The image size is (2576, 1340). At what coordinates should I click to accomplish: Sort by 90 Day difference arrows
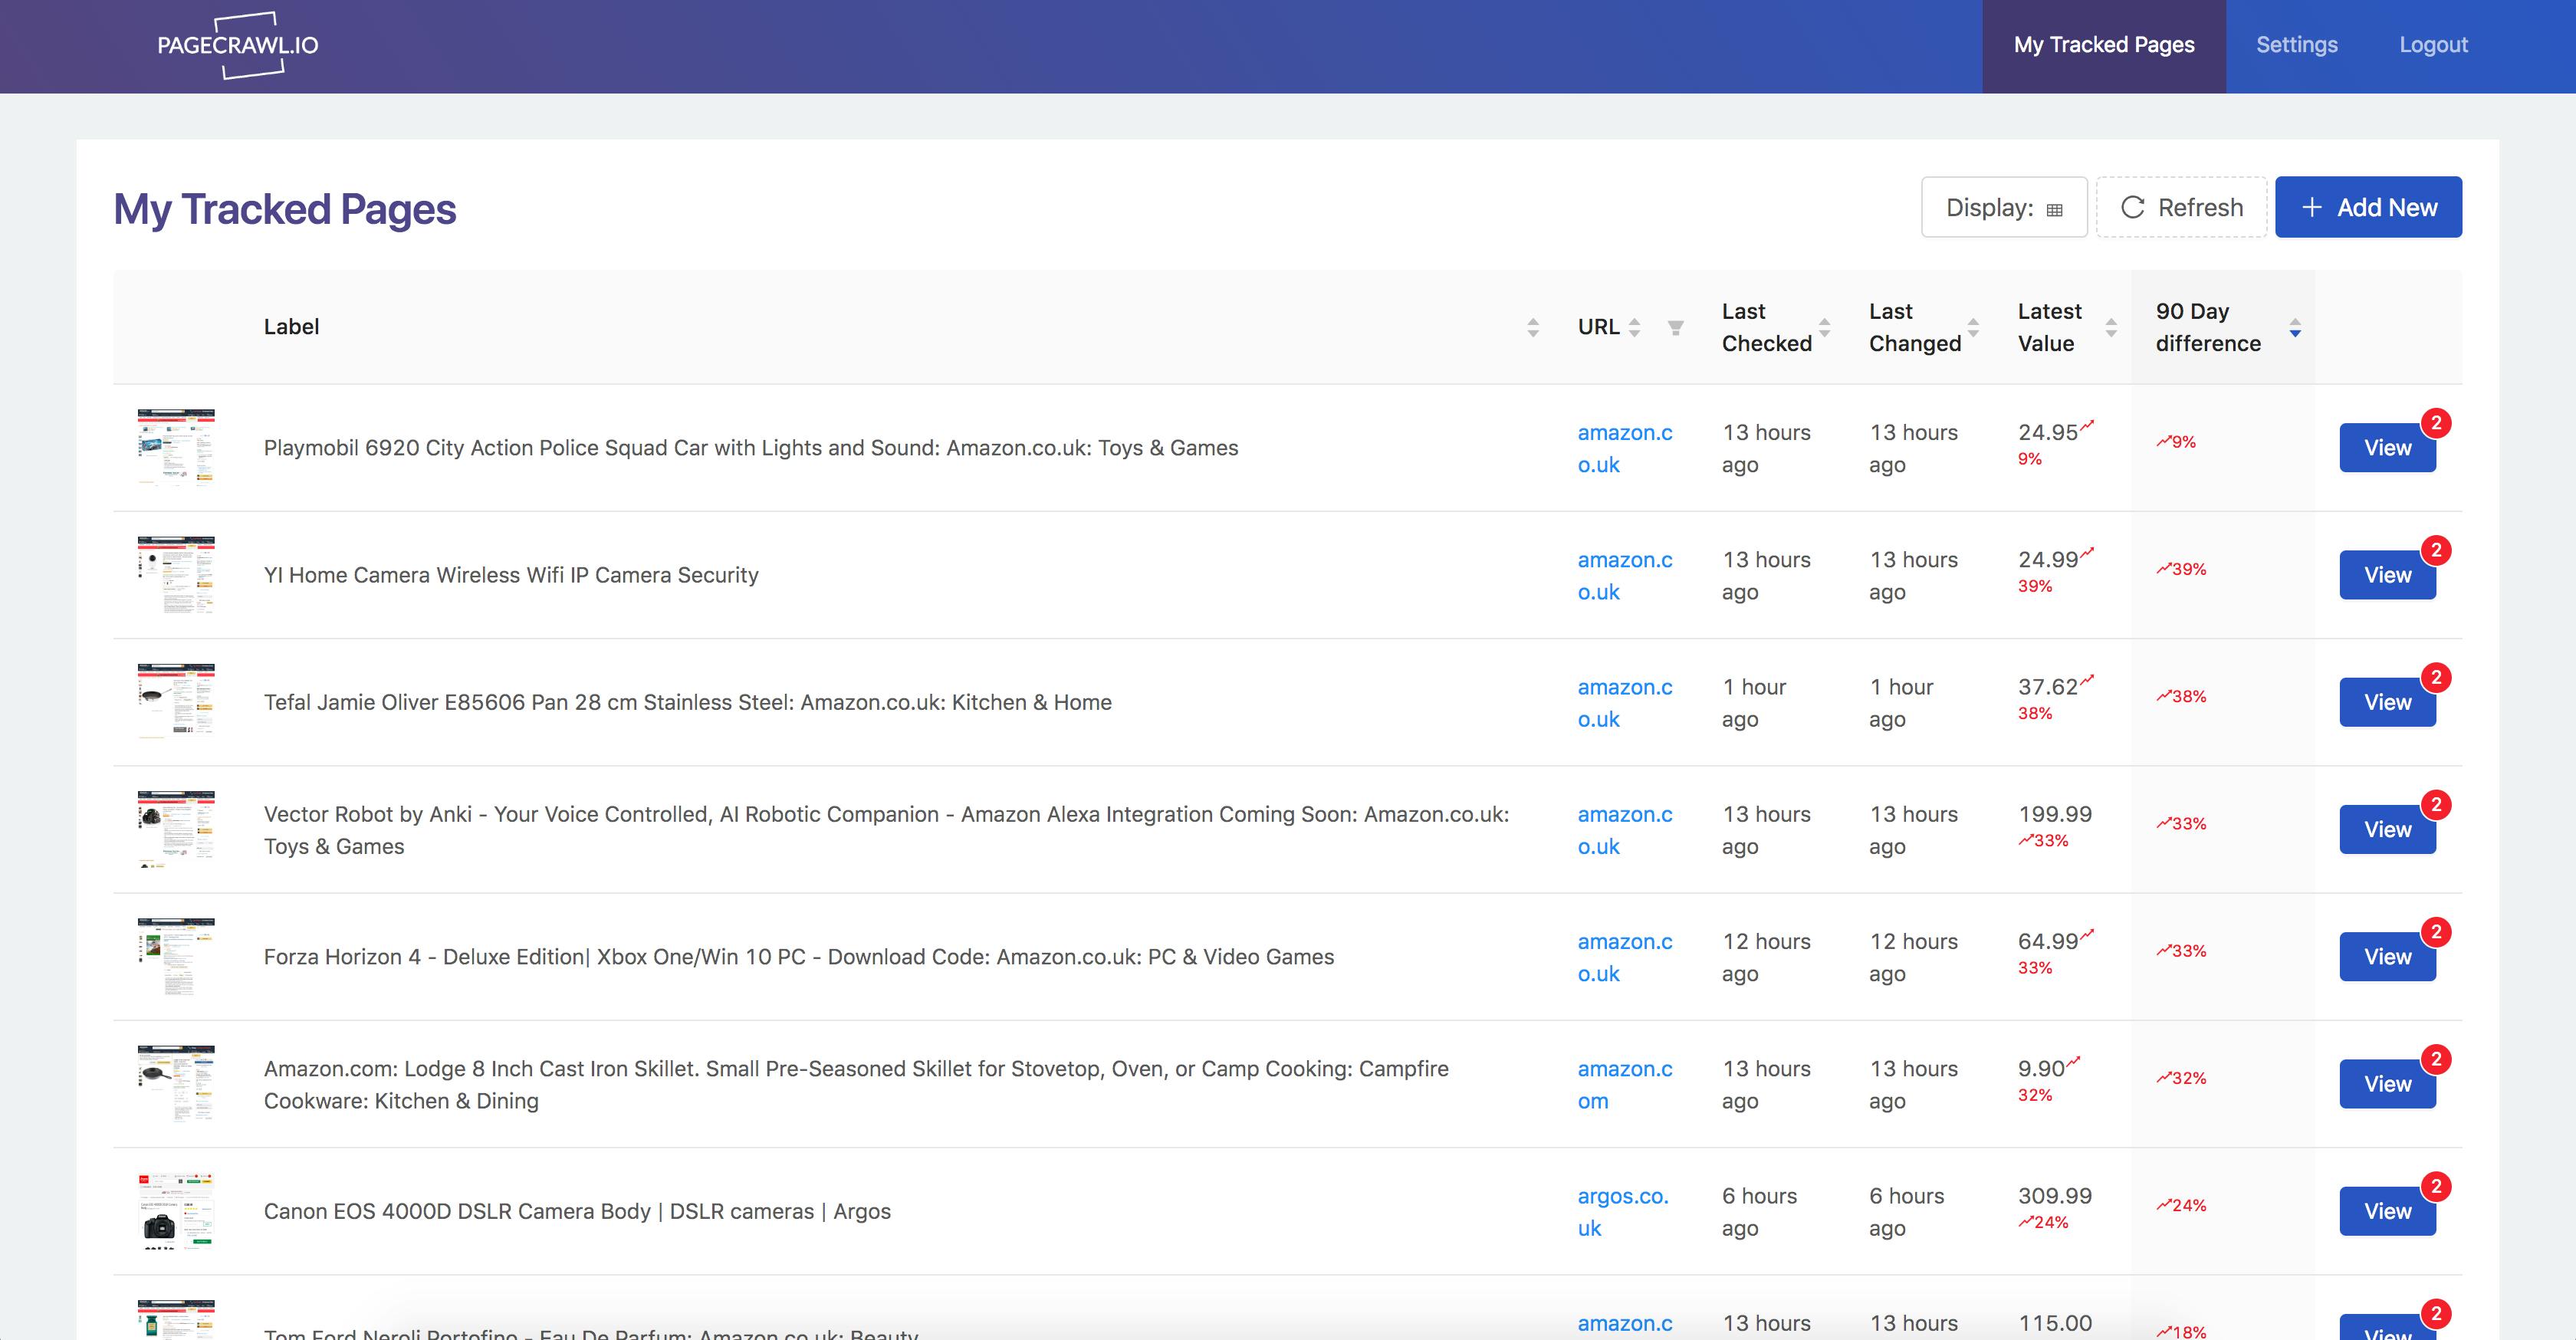coord(2295,327)
